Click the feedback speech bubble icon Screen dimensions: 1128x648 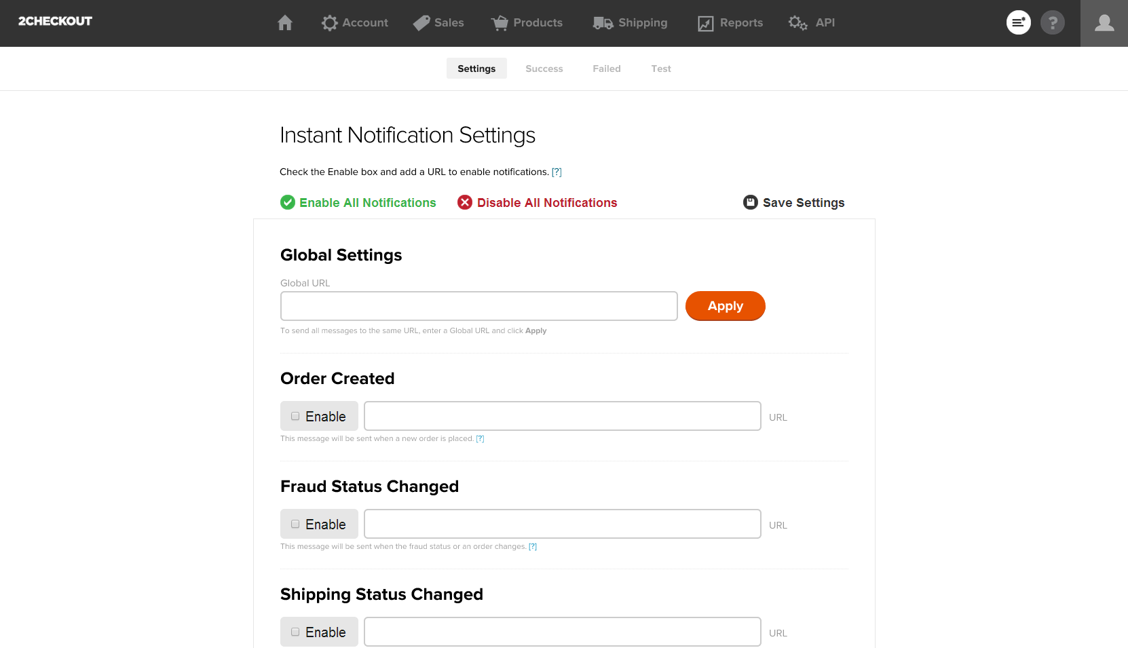(x=1019, y=22)
